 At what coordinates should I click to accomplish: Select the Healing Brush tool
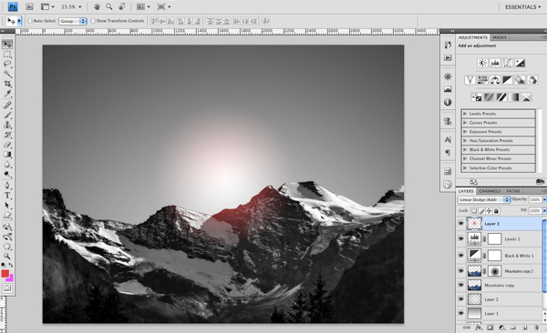point(7,105)
